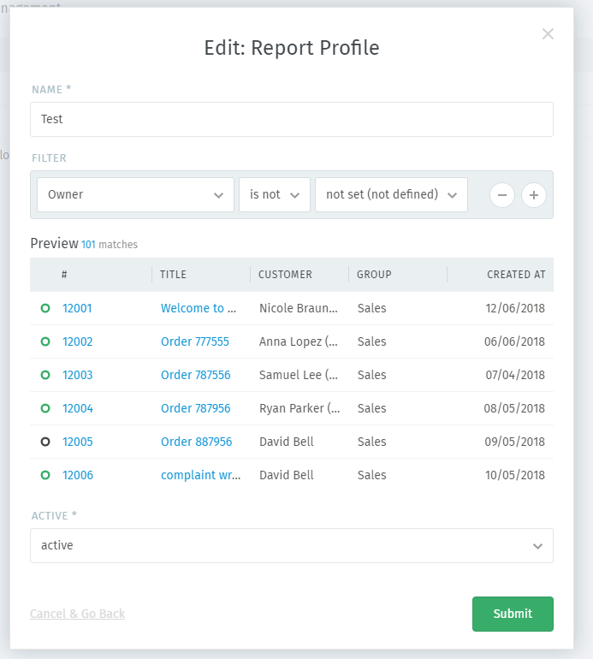Click the date 06/06/2018
Image resolution: width=593 pixels, height=659 pixels.
514,341
